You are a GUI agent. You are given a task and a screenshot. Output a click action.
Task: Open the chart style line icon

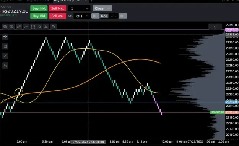(26, 27)
